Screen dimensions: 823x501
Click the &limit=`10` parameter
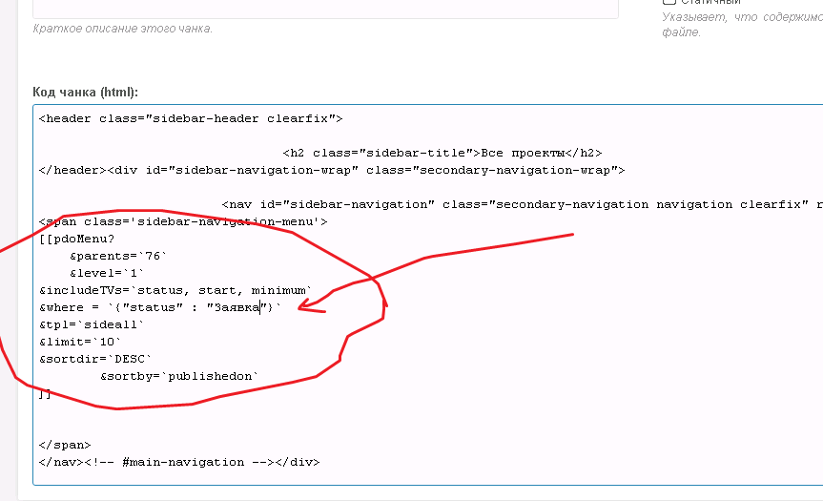point(80,342)
